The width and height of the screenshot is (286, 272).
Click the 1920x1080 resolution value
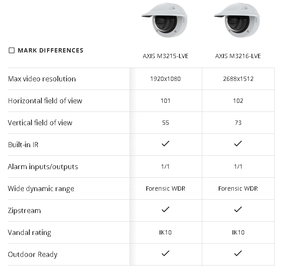click(166, 79)
